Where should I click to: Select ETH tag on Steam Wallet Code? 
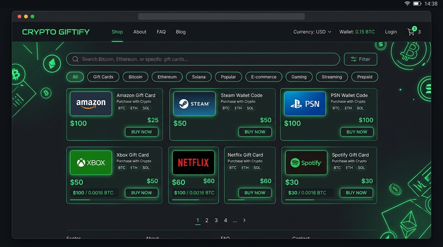coord(238,108)
